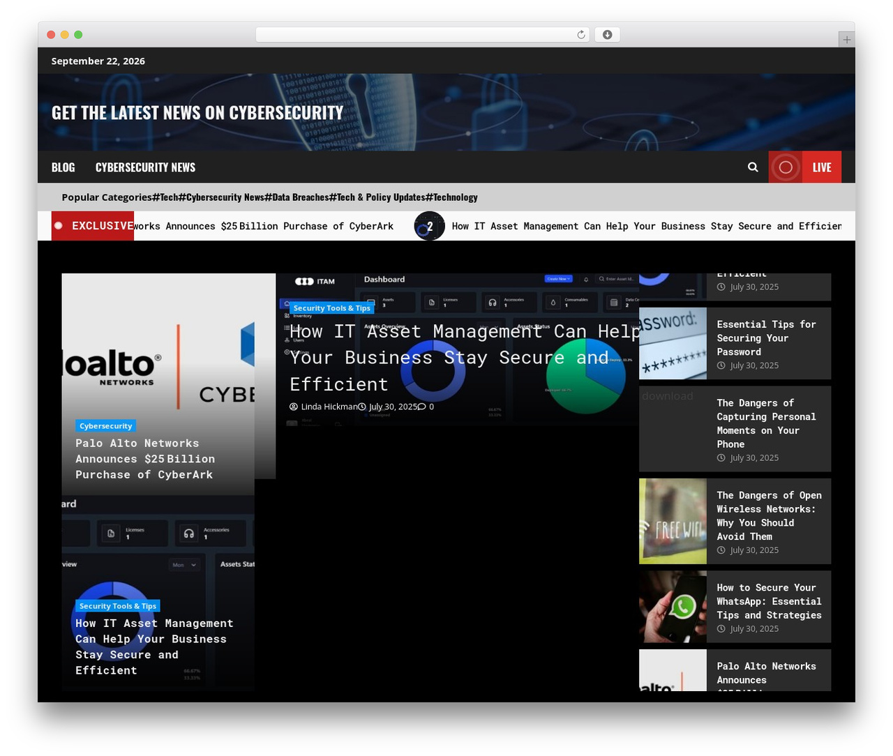The image size is (893, 756).
Task: Click the FREE WIFI article thumbnail
Action: [x=673, y=521]
